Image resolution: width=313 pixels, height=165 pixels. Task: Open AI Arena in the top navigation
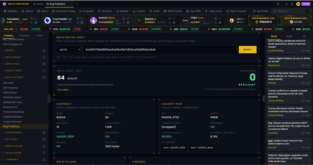[105, 11]
